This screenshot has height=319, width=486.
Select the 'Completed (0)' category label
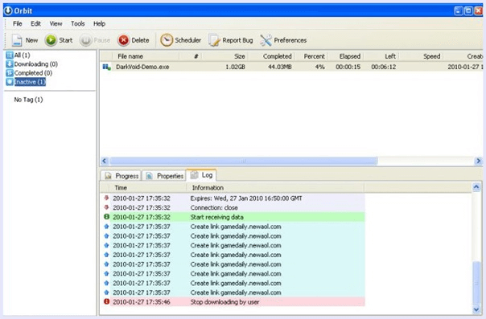tap(33, 73)
